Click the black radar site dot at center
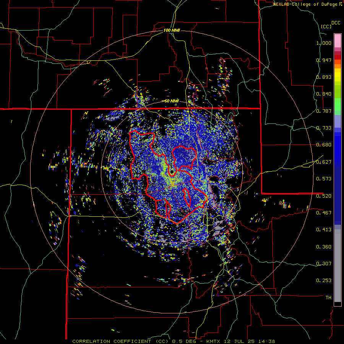 click(x=172, y=172)
